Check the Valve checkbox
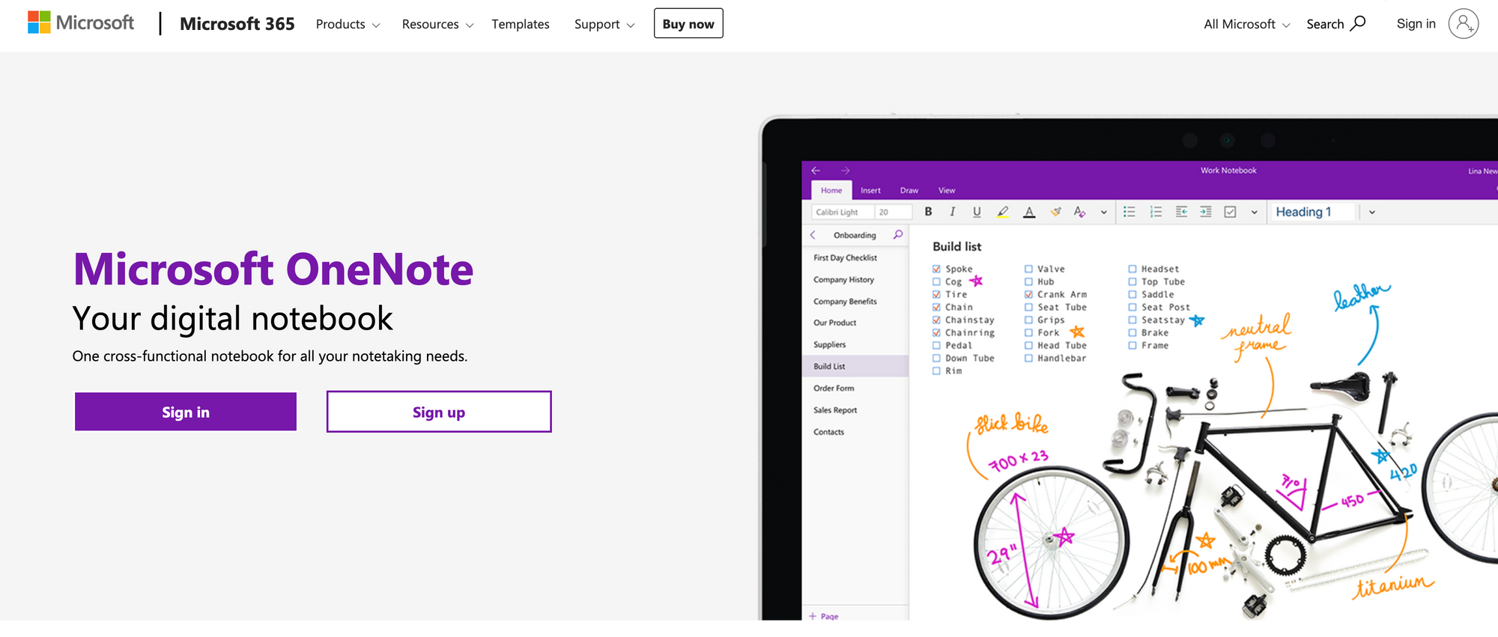The height and width of the screenshot is (637, 1498). 1028,269
